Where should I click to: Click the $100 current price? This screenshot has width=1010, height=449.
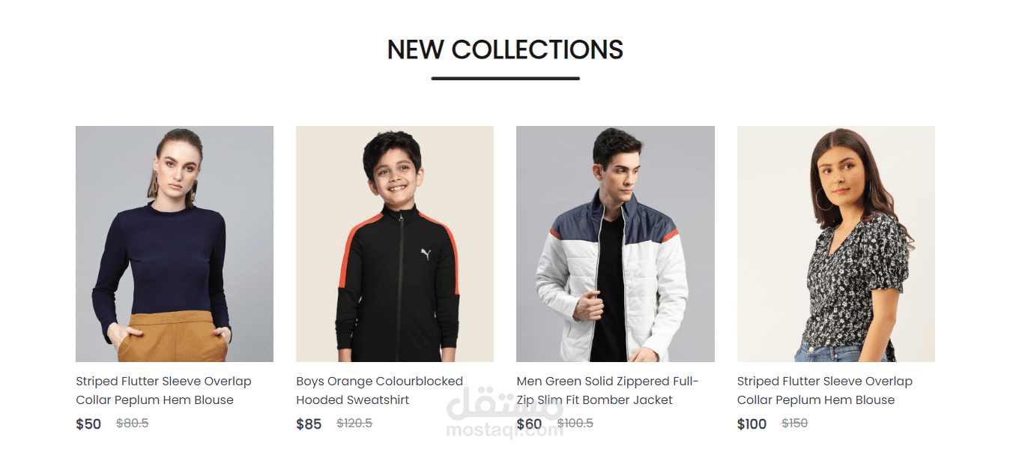point(752,424)
